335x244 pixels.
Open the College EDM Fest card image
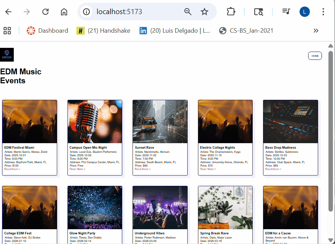[30, 208]
